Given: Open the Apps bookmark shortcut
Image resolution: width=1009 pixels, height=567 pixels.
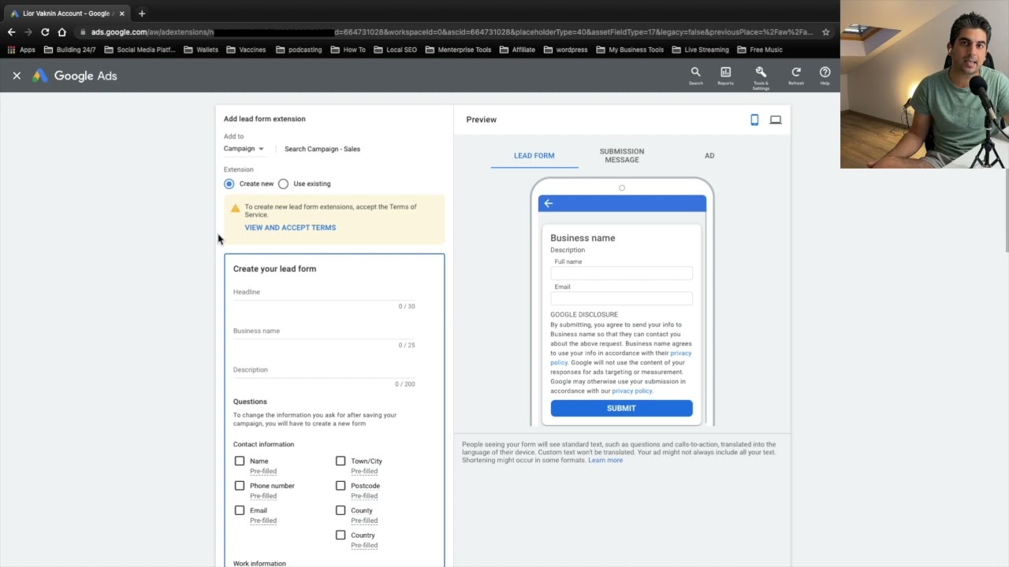Looking at the screenshot, I should pyautogui.click(x=21, y=50).
